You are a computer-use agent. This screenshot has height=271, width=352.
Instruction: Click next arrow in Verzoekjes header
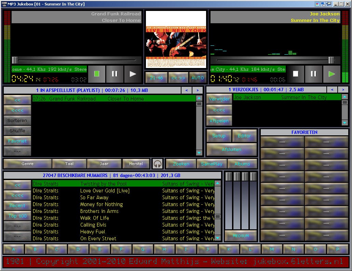tap(343, 90)
